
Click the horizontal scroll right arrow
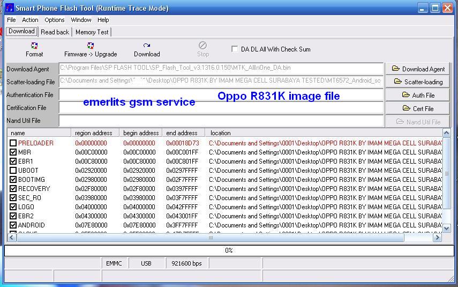[437, 237]
